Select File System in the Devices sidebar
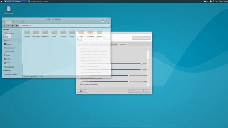The height and width of the screenshot is (128, 228). 9,33
